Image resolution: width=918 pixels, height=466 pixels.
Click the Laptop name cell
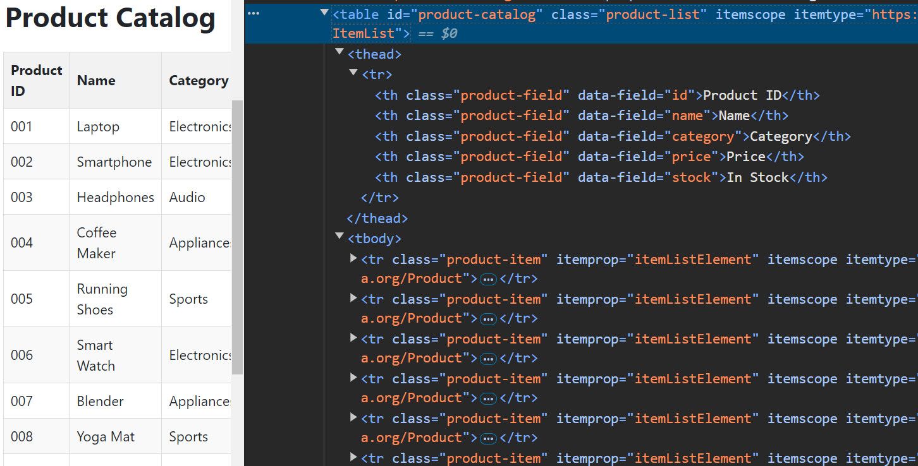(x=115, y=126)
